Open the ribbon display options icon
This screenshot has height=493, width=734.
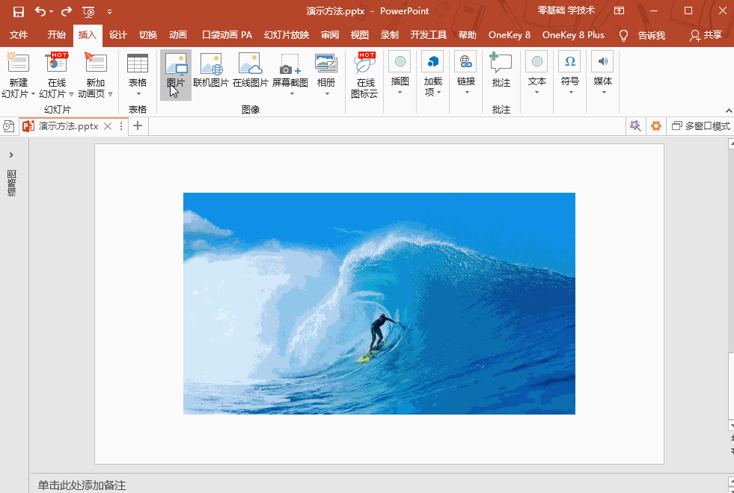click(x=620, y=10)
